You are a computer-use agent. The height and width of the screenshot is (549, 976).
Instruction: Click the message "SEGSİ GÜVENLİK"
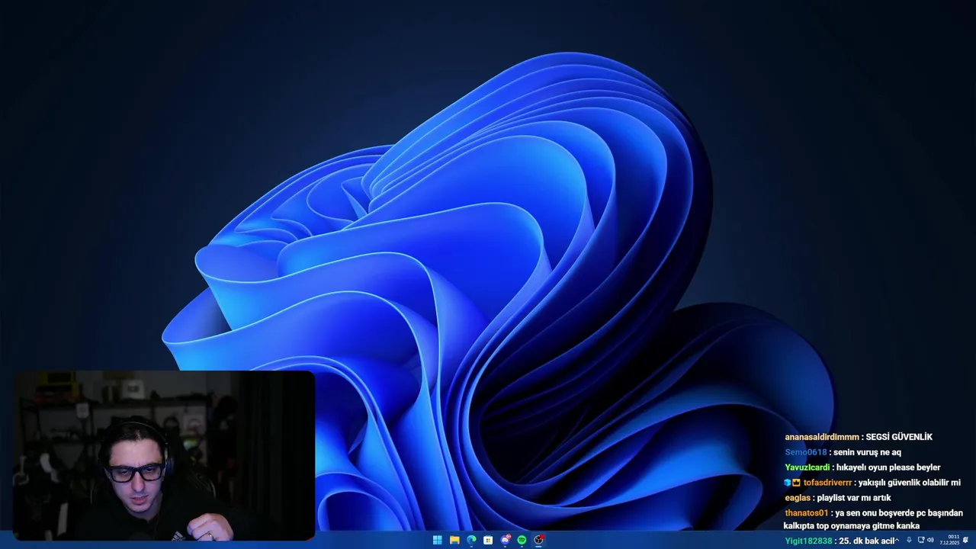(x=899, y=437)
